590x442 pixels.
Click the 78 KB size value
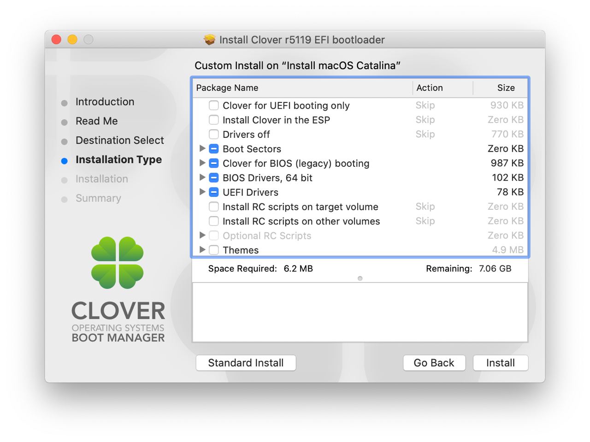pyautogui.click(x=510, y=192)
